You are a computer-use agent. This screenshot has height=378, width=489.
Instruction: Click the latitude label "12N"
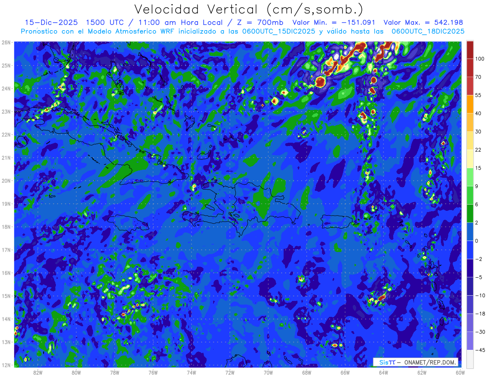click(x=6, y=365)
